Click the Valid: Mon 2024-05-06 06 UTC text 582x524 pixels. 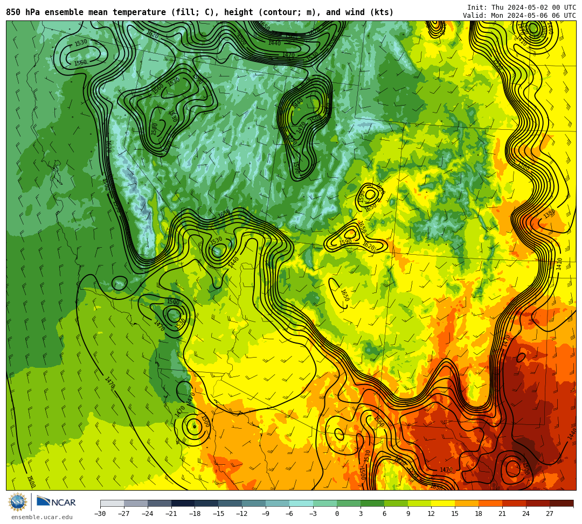(x=519, y=15)
